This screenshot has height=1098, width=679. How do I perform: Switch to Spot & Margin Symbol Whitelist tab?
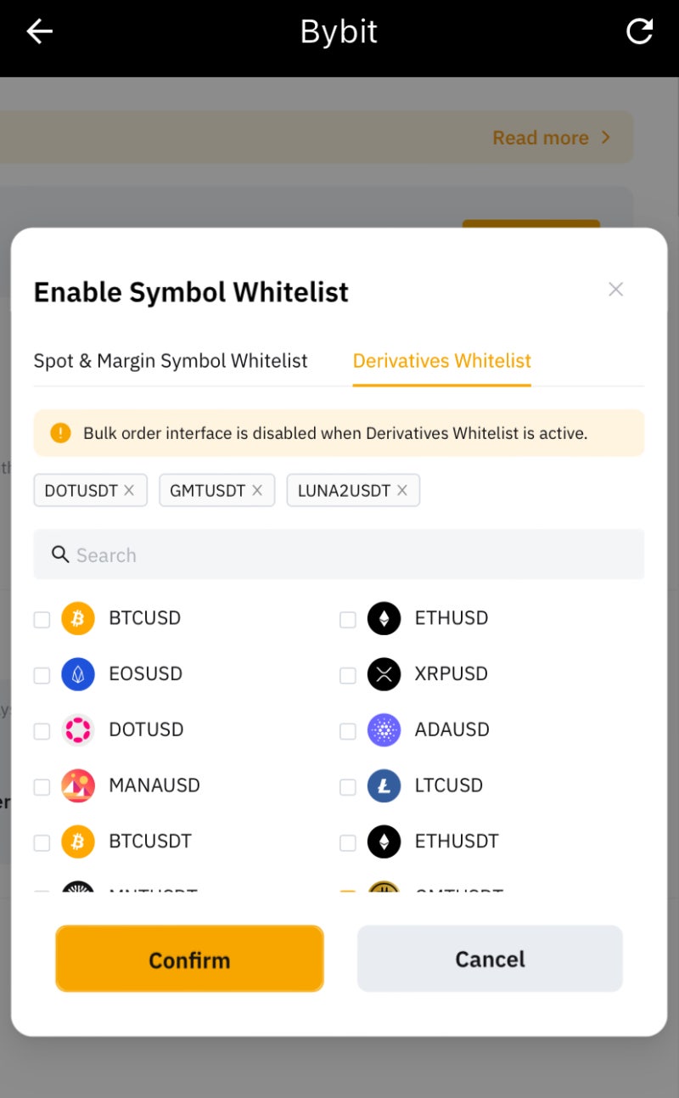[171, 361]
